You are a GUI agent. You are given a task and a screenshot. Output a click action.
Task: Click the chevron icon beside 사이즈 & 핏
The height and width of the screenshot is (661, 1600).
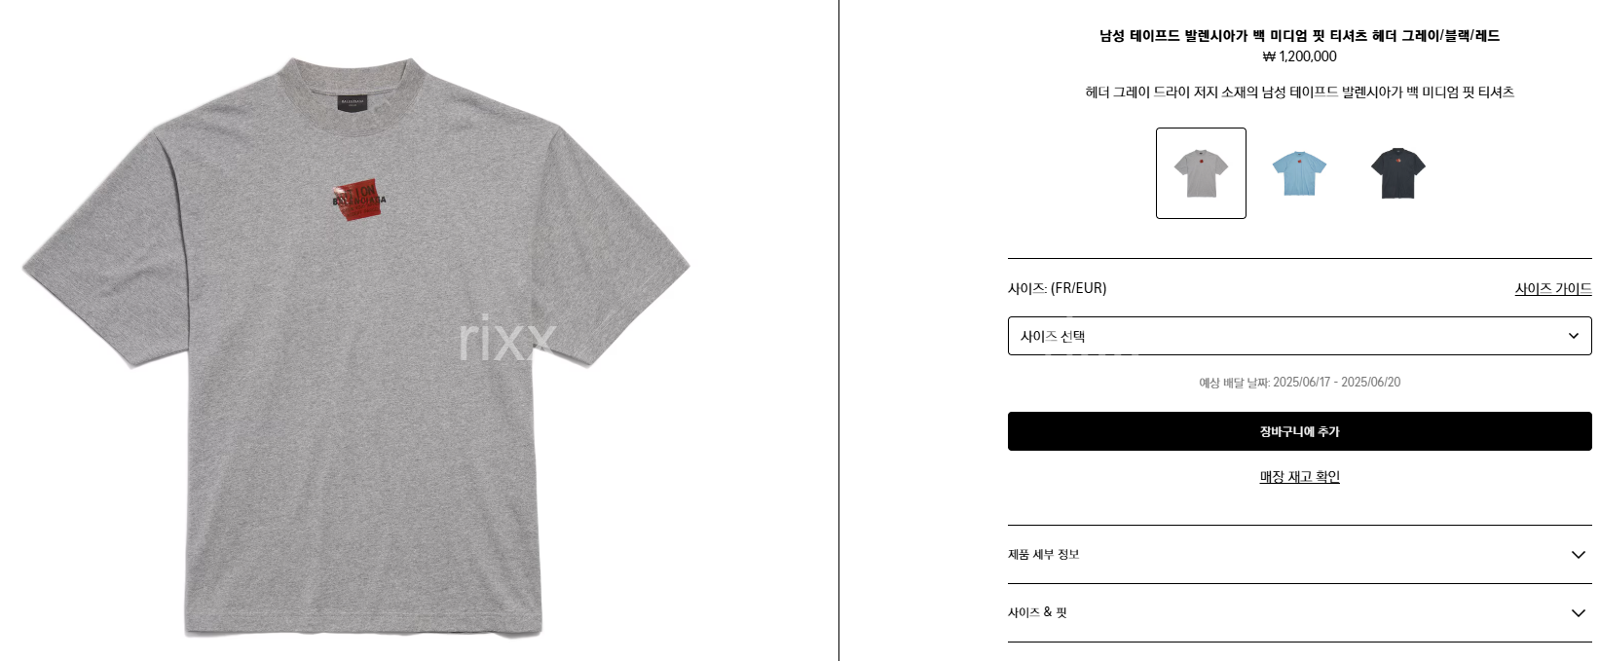click(x=1579, y=613)
